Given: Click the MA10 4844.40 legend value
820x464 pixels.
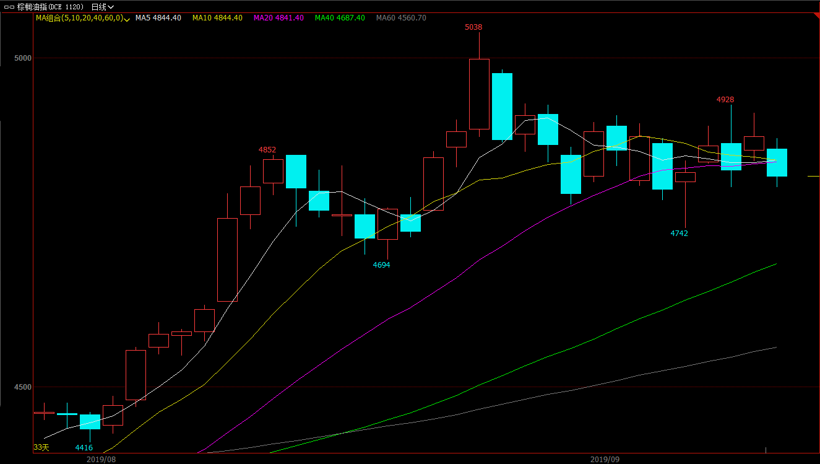Looking at the screenshot, I should tap(217, 18).
